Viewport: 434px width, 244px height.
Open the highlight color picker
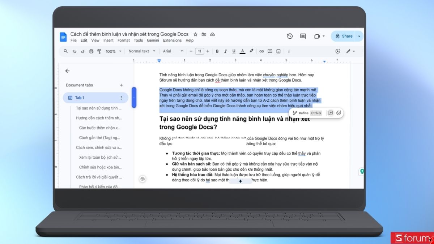coord(251,51)
